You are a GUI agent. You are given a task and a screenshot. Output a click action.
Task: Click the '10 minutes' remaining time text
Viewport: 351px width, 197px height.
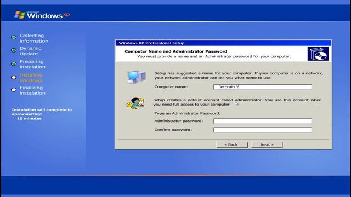tap(29, 118)
